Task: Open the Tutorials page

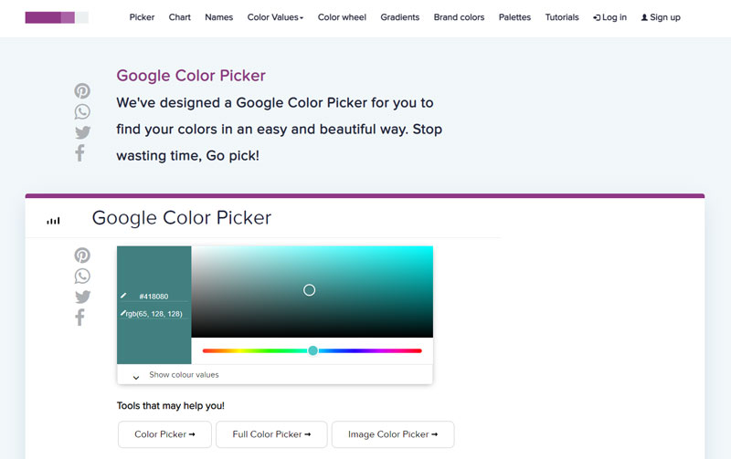Action: 562,17
